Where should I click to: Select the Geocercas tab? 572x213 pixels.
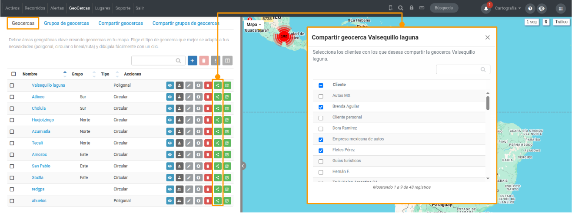tap(23, 23)
